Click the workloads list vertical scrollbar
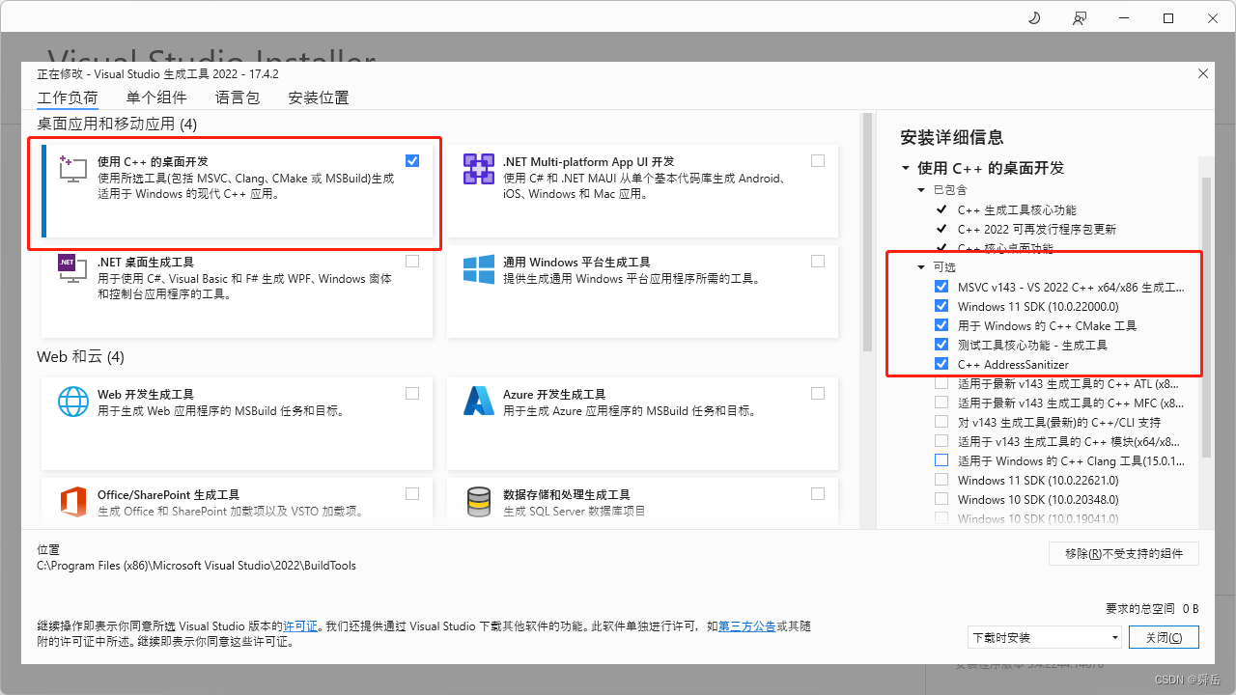 pos(867,232)
